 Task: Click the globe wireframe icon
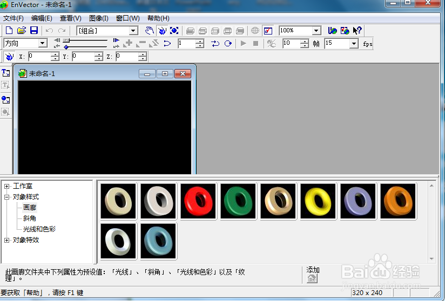click(255, 30)
